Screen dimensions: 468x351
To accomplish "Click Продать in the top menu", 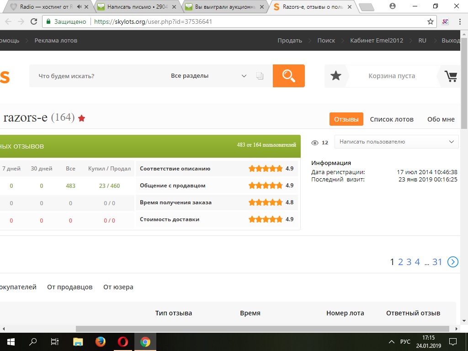I will pos(290,40).
